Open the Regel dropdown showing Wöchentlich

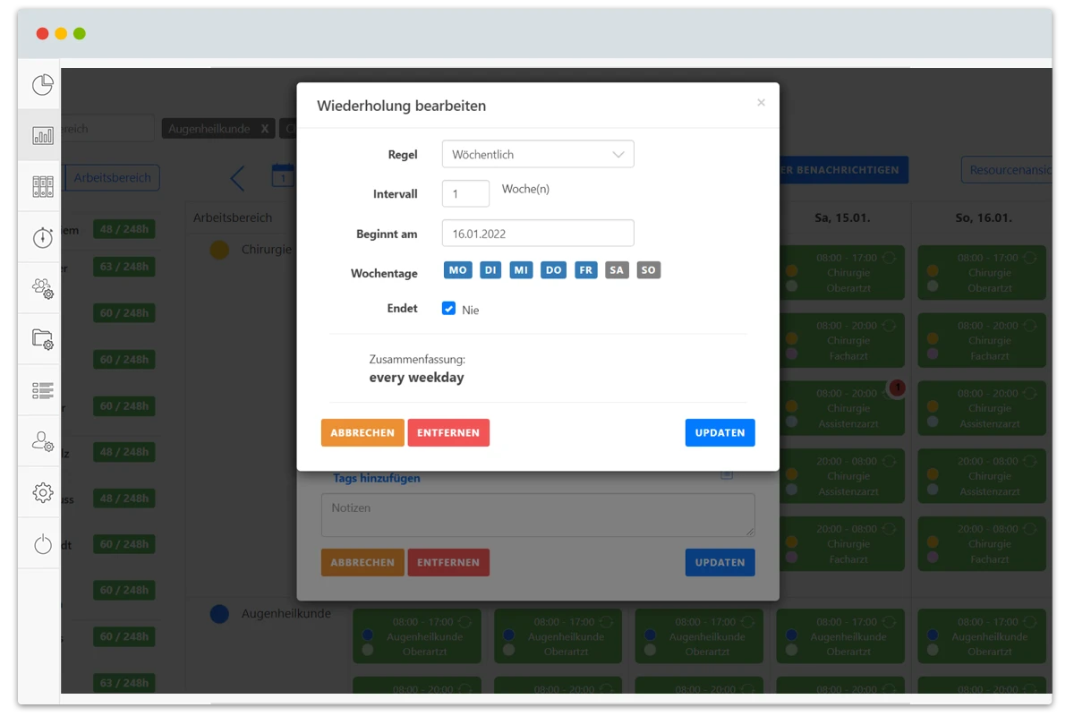(x=538, y=154)
